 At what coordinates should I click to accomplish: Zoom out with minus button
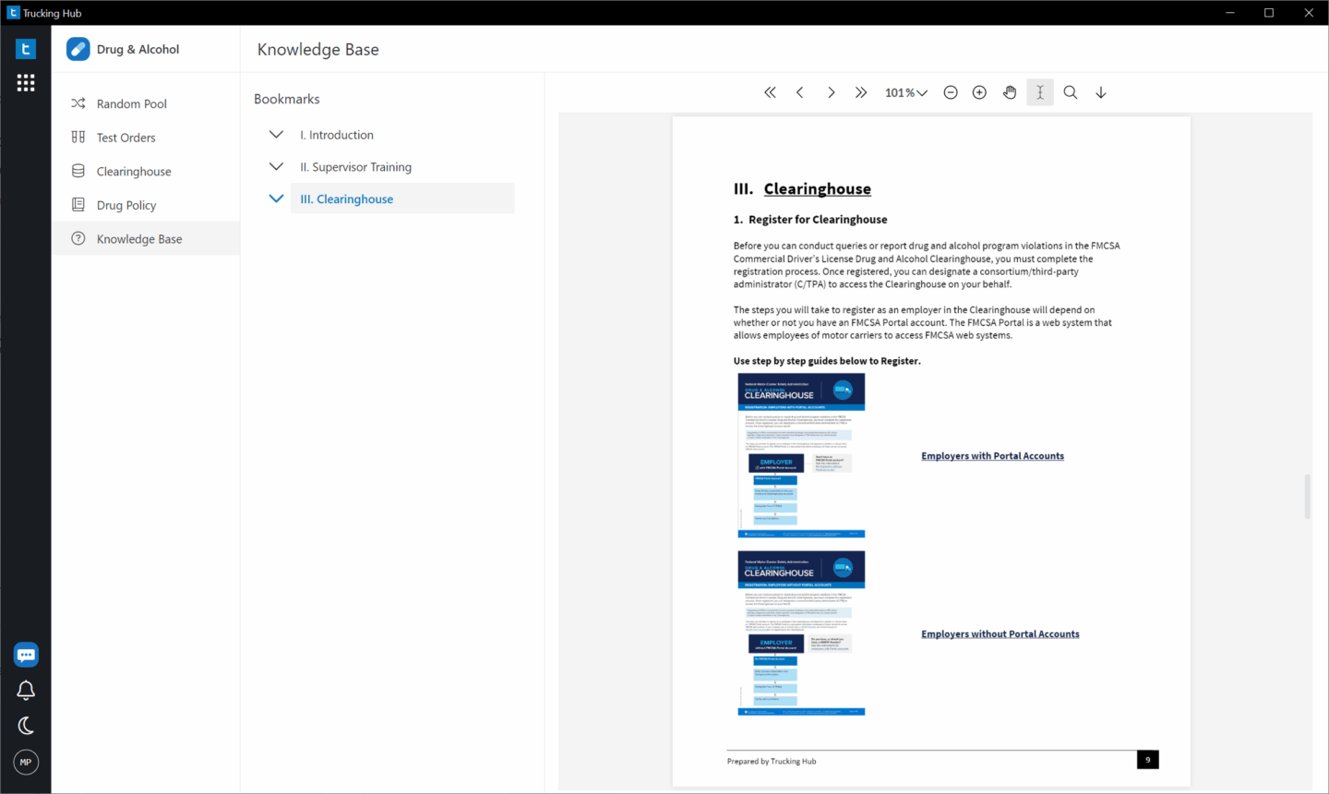click(x=951, y=92)
